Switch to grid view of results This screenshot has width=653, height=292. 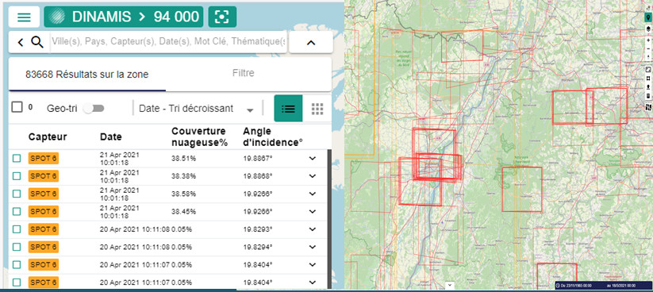pos(317,109)
